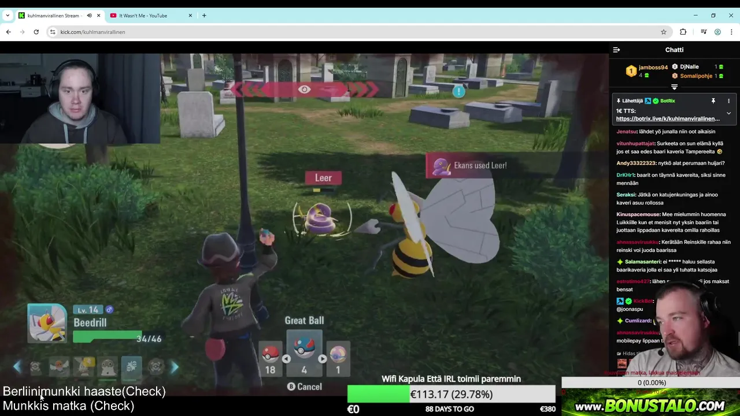Click username estrotimo427 in chat
Screen dimensions: 740x416
point(633,281)
